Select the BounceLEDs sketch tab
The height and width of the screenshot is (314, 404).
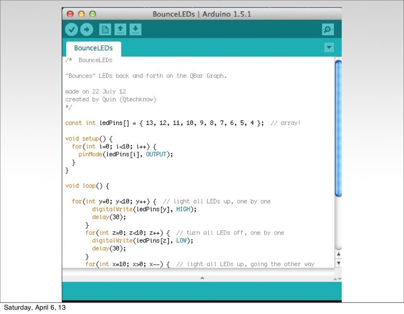click(94, 48)
